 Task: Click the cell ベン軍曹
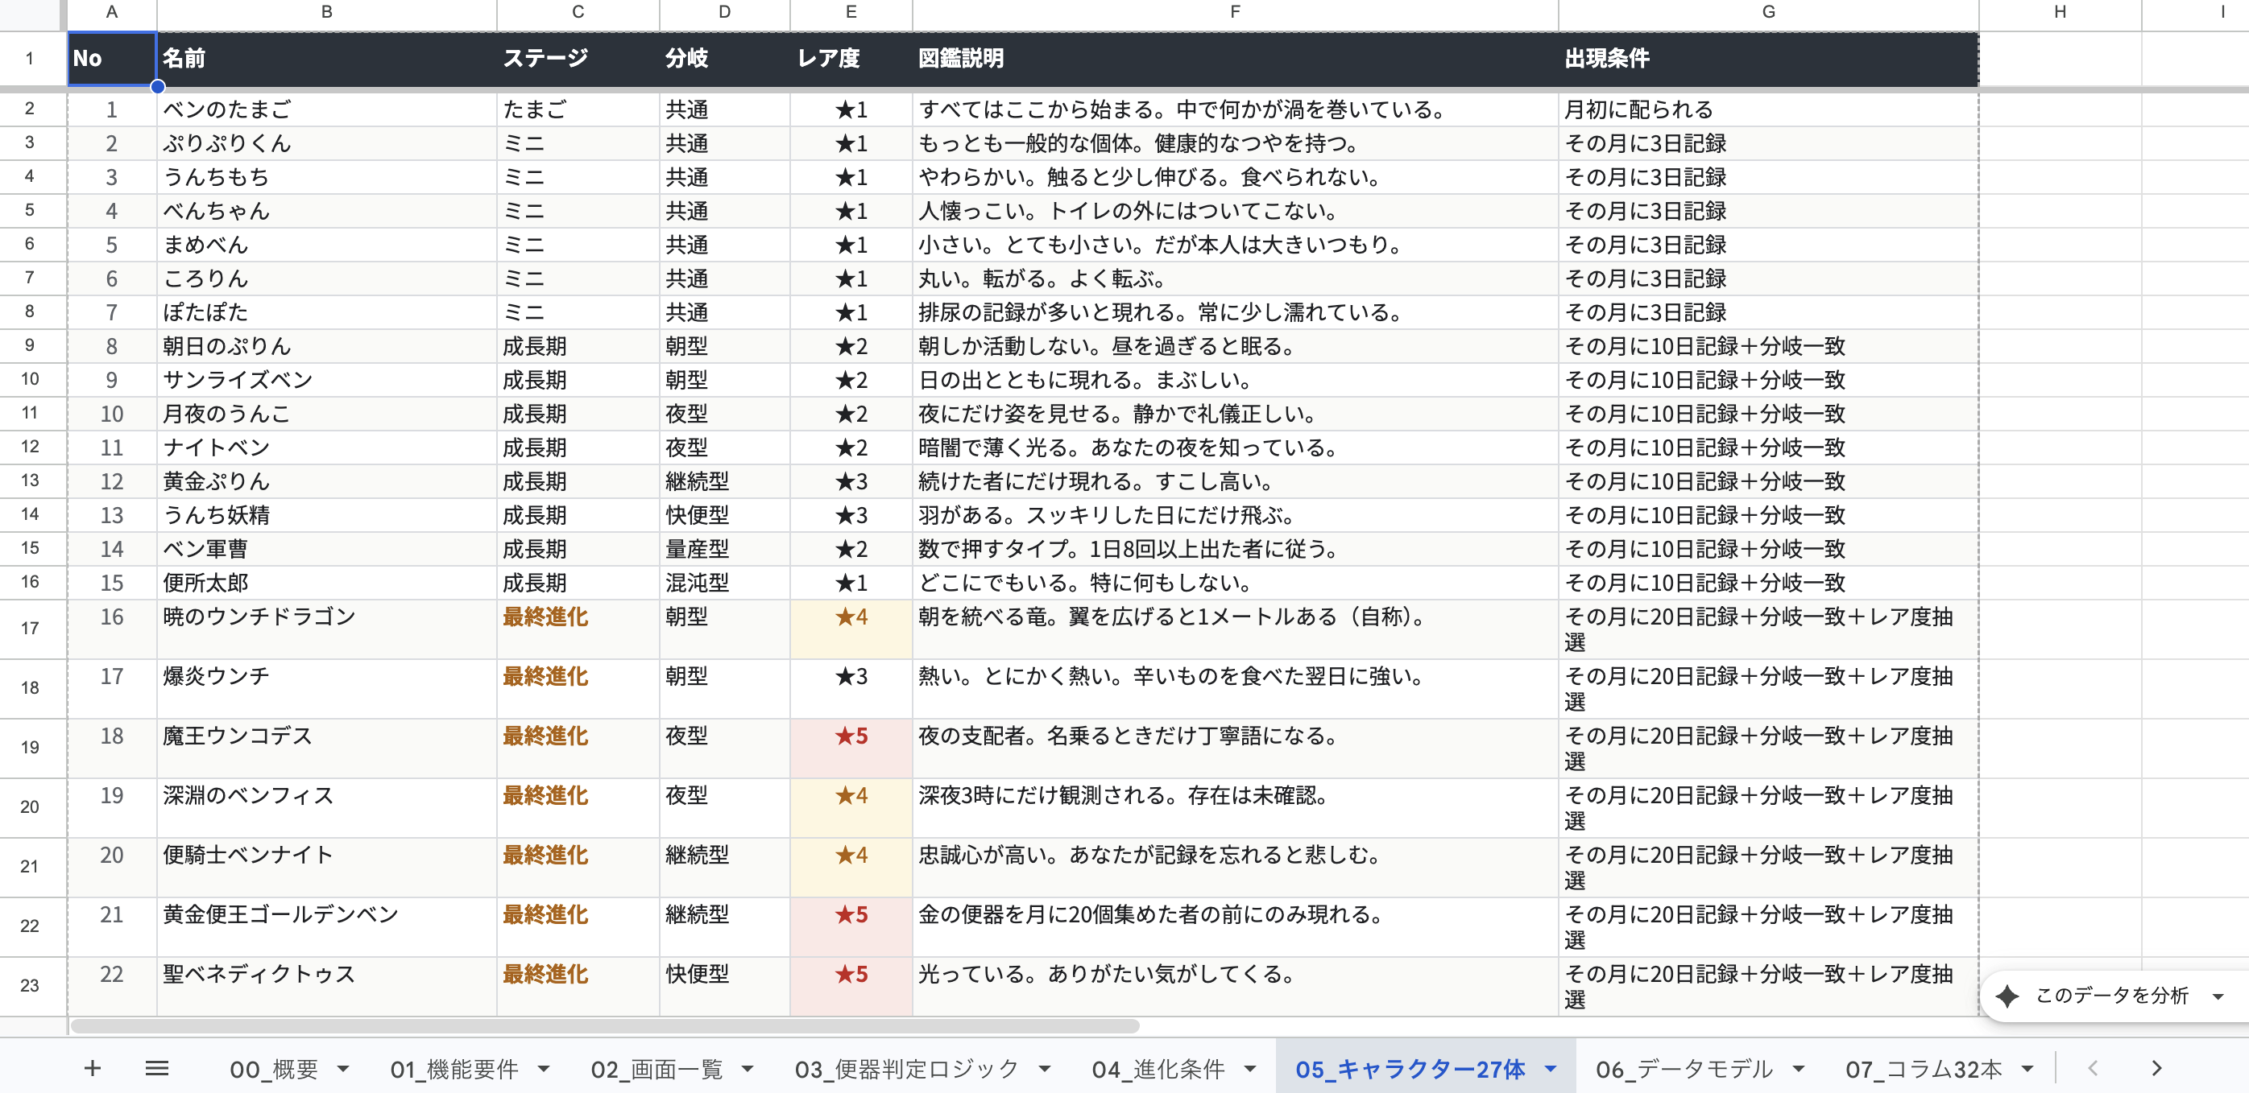(x=326, y=550)
